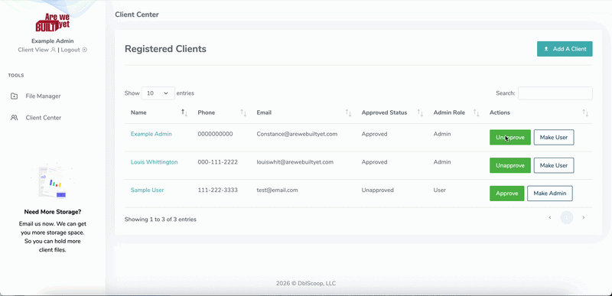
Task: Go to the next page arrow
Action: [x=584, y=218]
